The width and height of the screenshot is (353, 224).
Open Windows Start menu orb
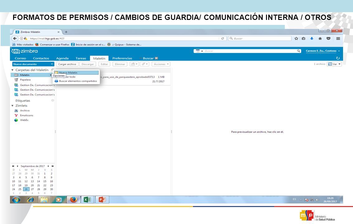[x=16, y=199]
